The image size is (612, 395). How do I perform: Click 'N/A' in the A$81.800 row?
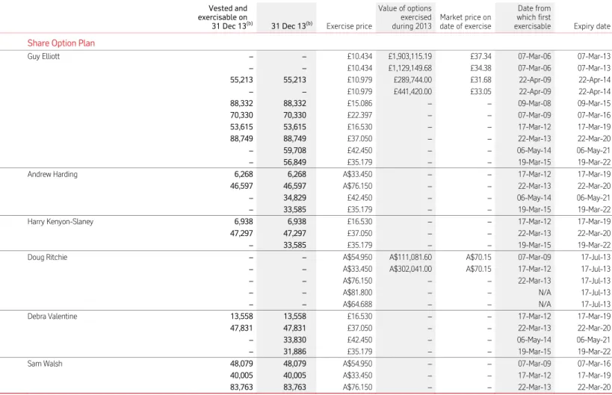545,292
